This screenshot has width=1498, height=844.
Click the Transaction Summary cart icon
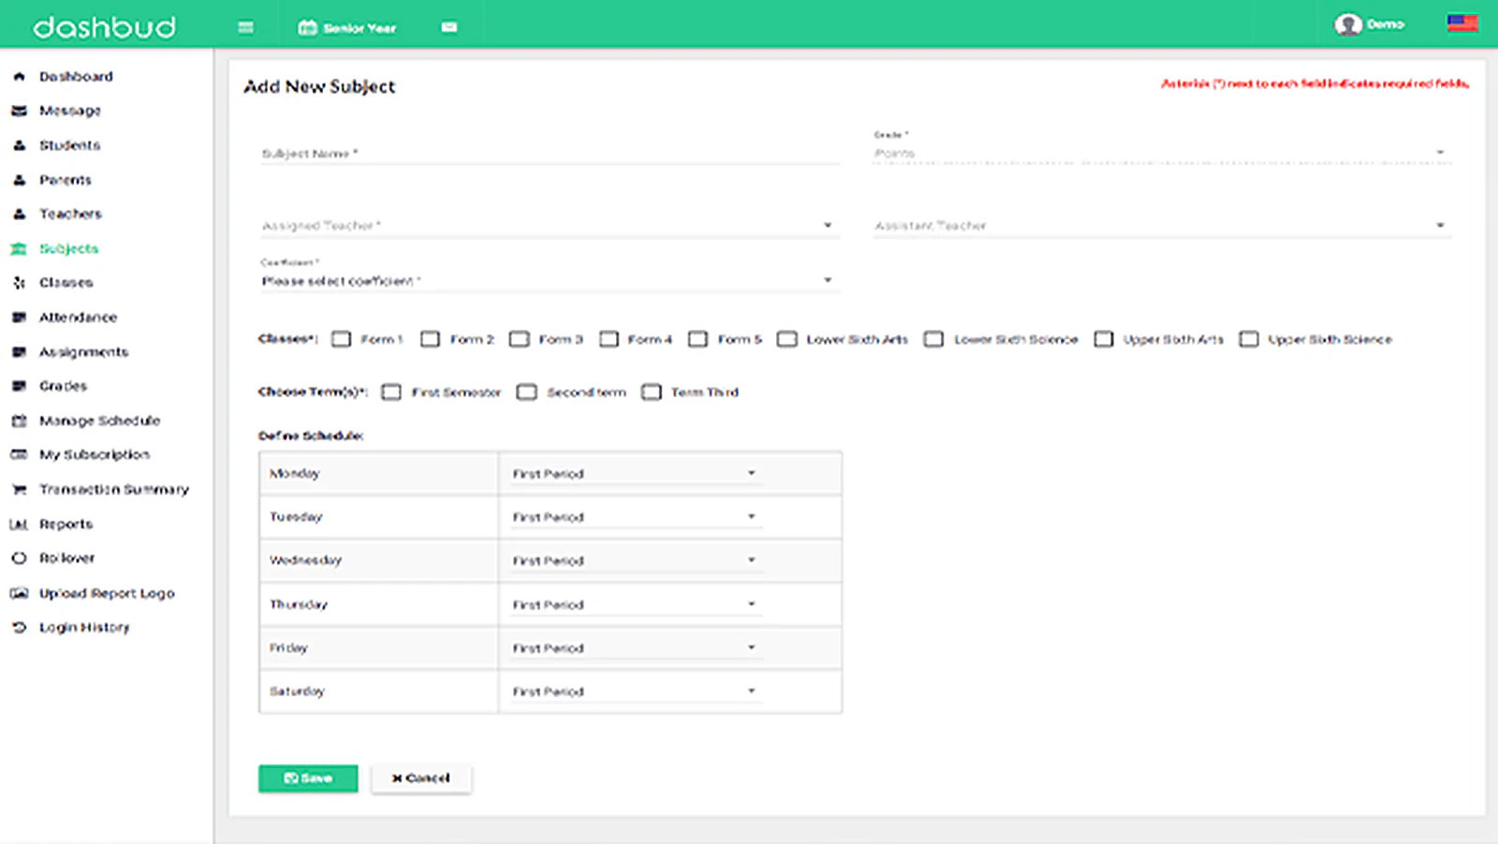pyautogui.click(x=19, y=489)
